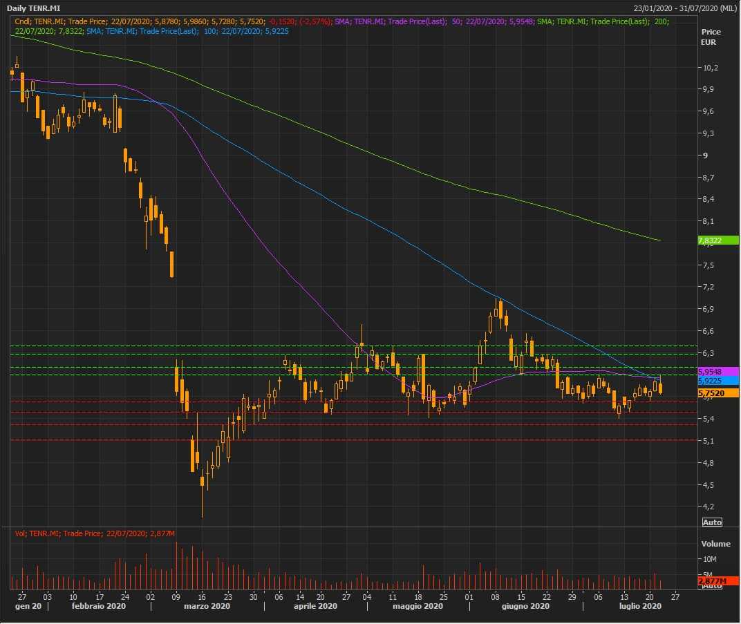Click the 10,2 price axis tick label
Viewport: 741px width, 624px height.
710,68
